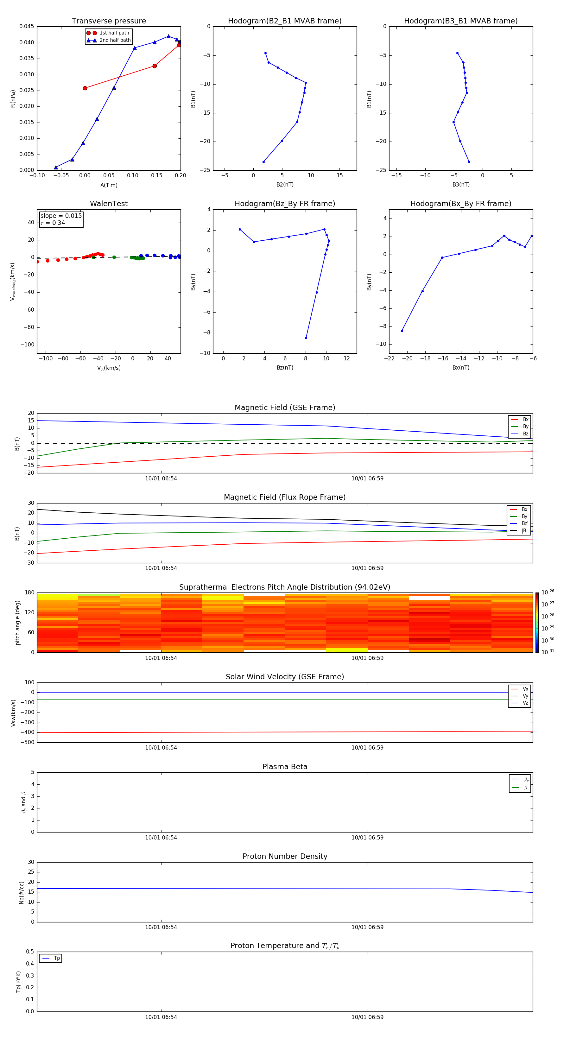570x1045 pixels.
Task: Click the 'Plasma Beta' title
Action: pos(285,767)
